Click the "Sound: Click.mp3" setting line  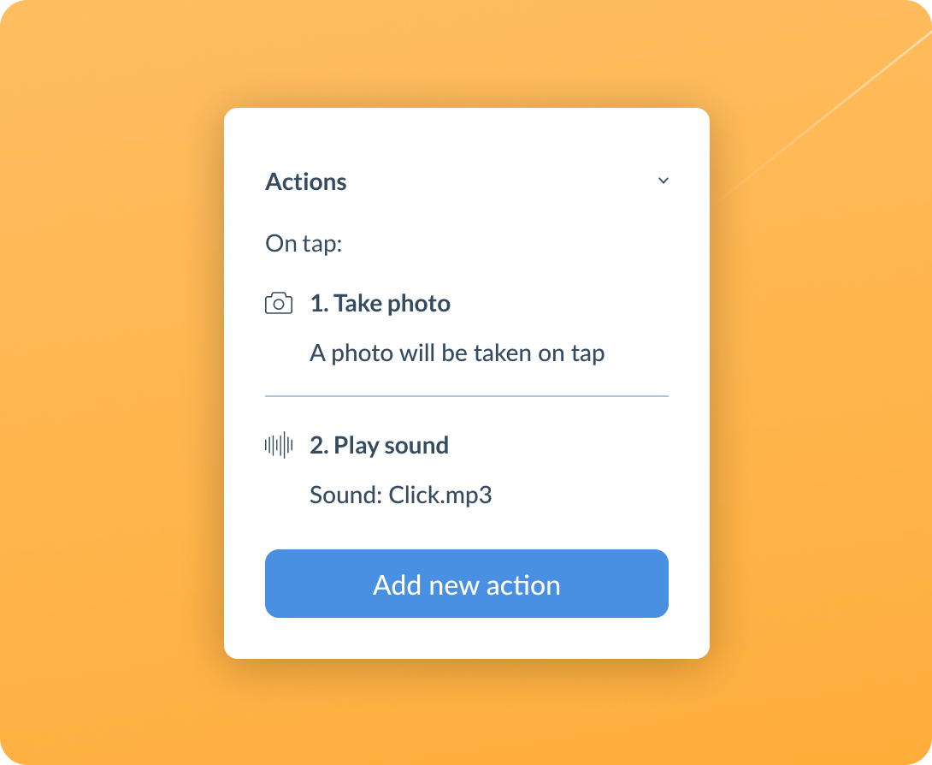[x=401, y=495]
